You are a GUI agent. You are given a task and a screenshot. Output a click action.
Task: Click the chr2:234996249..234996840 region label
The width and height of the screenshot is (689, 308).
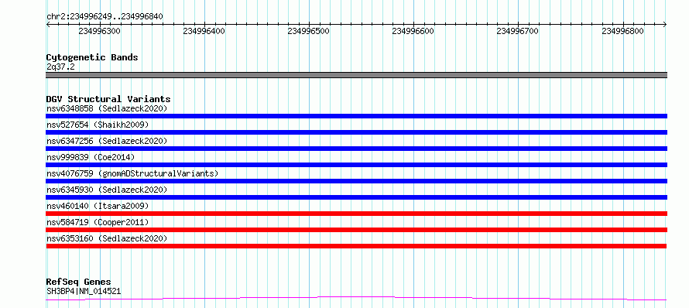click(x=105, y=17)
